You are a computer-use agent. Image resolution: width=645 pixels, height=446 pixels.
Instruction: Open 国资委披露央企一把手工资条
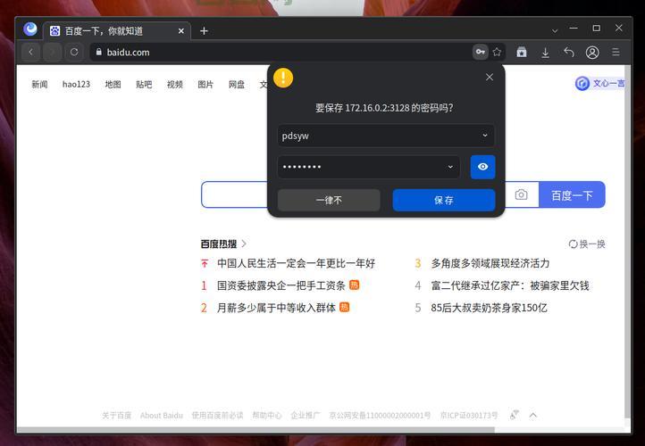281,285
